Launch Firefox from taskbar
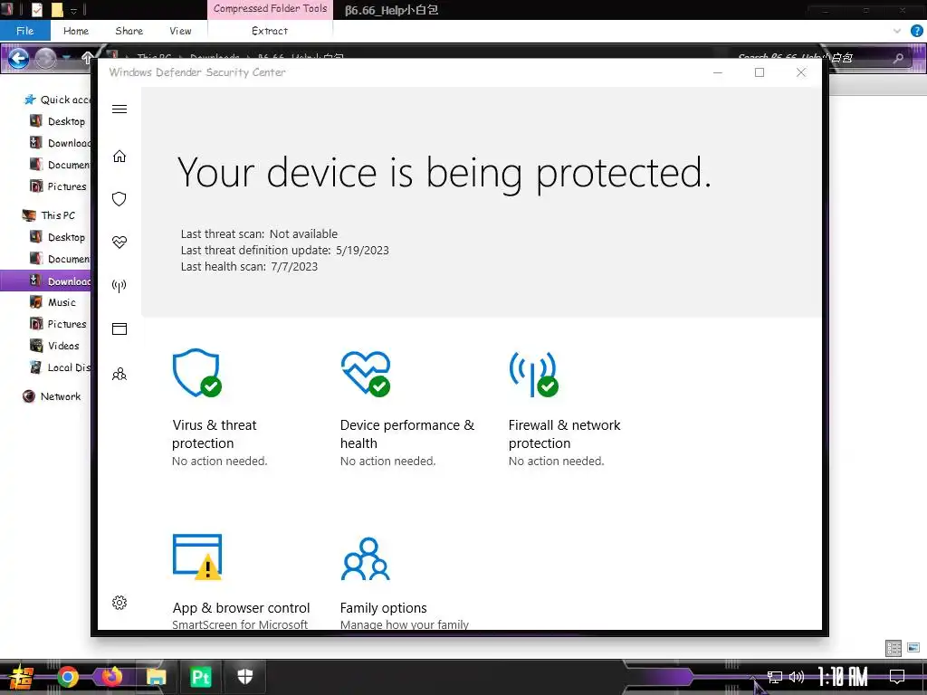 click(x=111, y=677)
